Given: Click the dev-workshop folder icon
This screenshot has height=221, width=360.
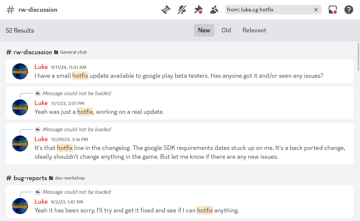Looking at the screenshot, I should click(x=51, y=178).
